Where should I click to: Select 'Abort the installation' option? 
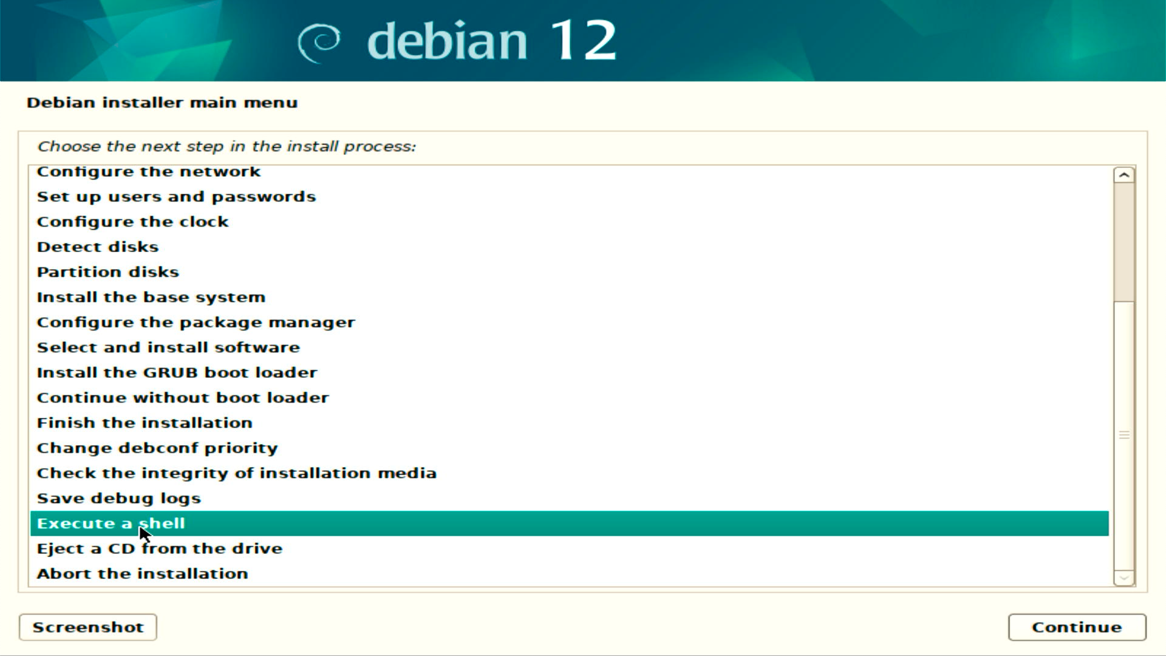click(x=143, y=573)
